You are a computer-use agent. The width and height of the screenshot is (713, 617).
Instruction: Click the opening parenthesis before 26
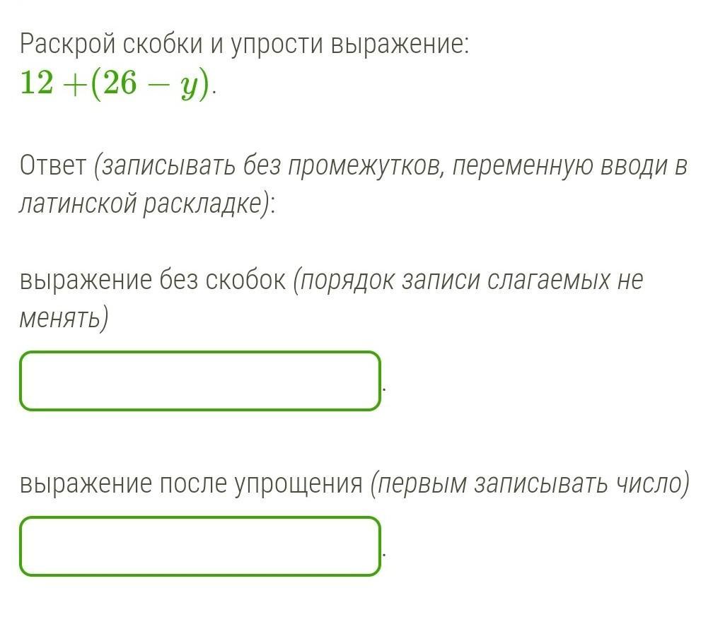[96, 84]
